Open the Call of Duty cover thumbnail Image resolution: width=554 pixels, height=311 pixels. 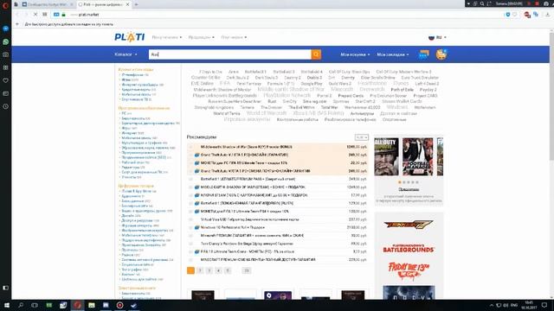(x=386, y=156)
